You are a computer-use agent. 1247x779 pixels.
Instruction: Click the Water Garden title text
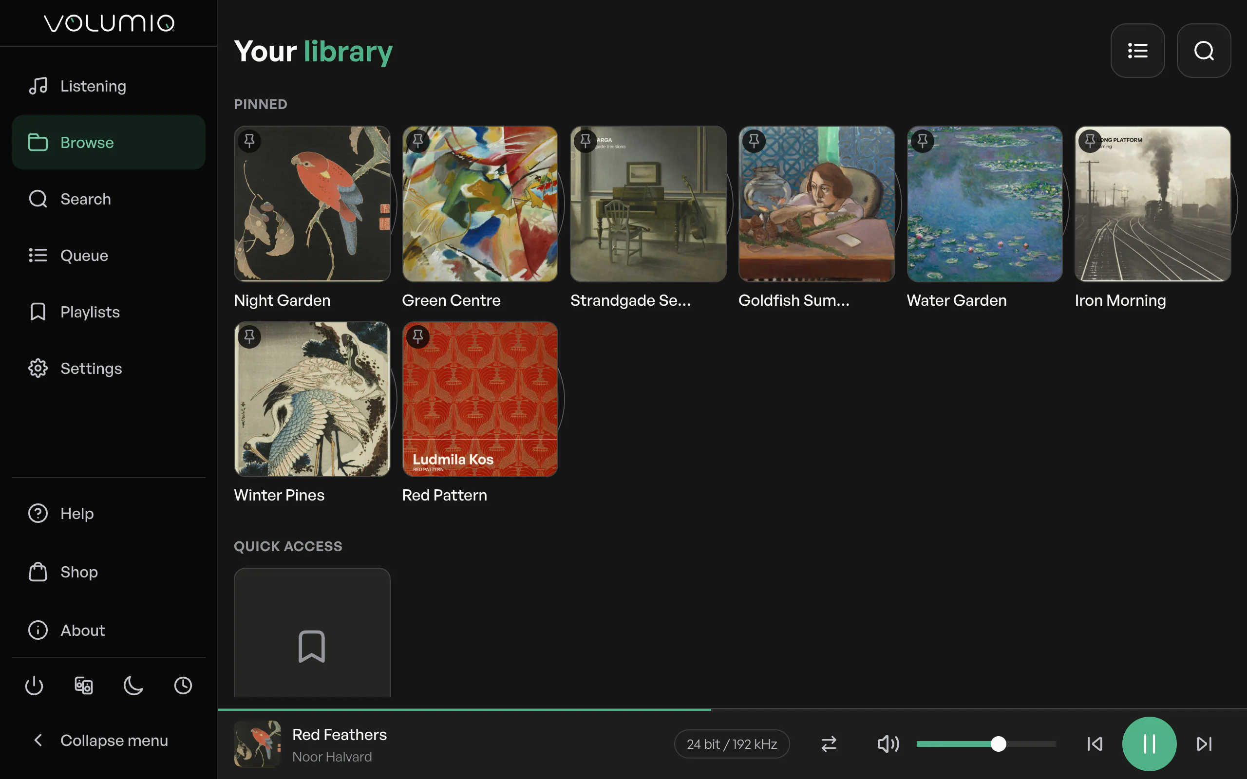click(956, 300)
